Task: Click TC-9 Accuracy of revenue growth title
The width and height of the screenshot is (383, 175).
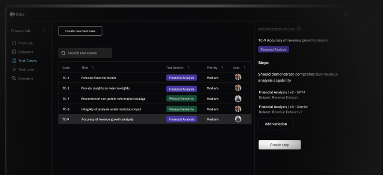Action: (x=293, y=40)
